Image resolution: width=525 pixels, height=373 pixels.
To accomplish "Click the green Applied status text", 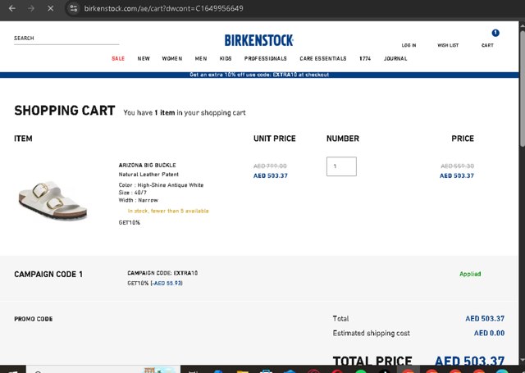I will (470, 274).
